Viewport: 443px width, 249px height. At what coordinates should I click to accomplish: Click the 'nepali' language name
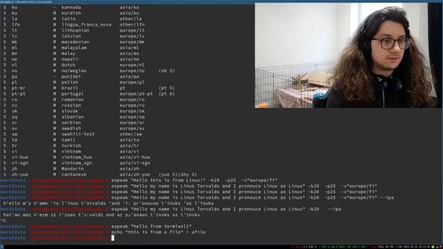(70, 59)
